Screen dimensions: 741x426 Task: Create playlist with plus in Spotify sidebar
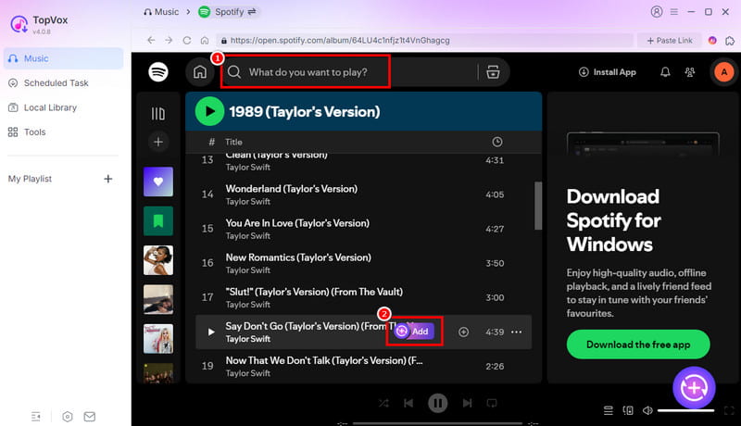(x=158, y=142)
